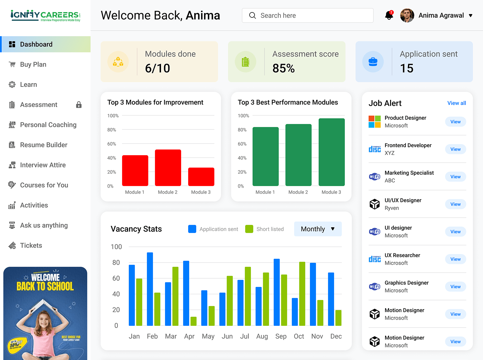
Task: Expand the Anima Agrawal account menu arrow
Action: [x=471, y=15]
